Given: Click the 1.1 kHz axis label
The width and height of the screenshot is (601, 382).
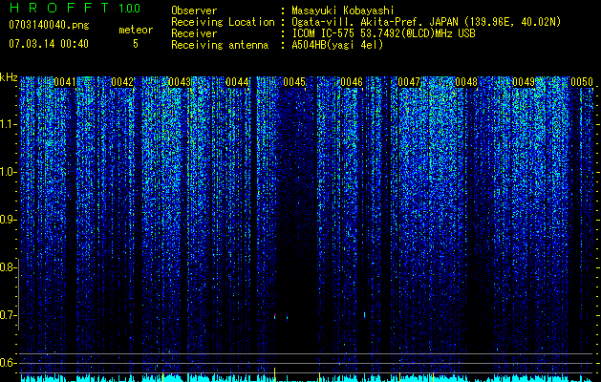Looking at the screenshot, I should coord(7,124).
